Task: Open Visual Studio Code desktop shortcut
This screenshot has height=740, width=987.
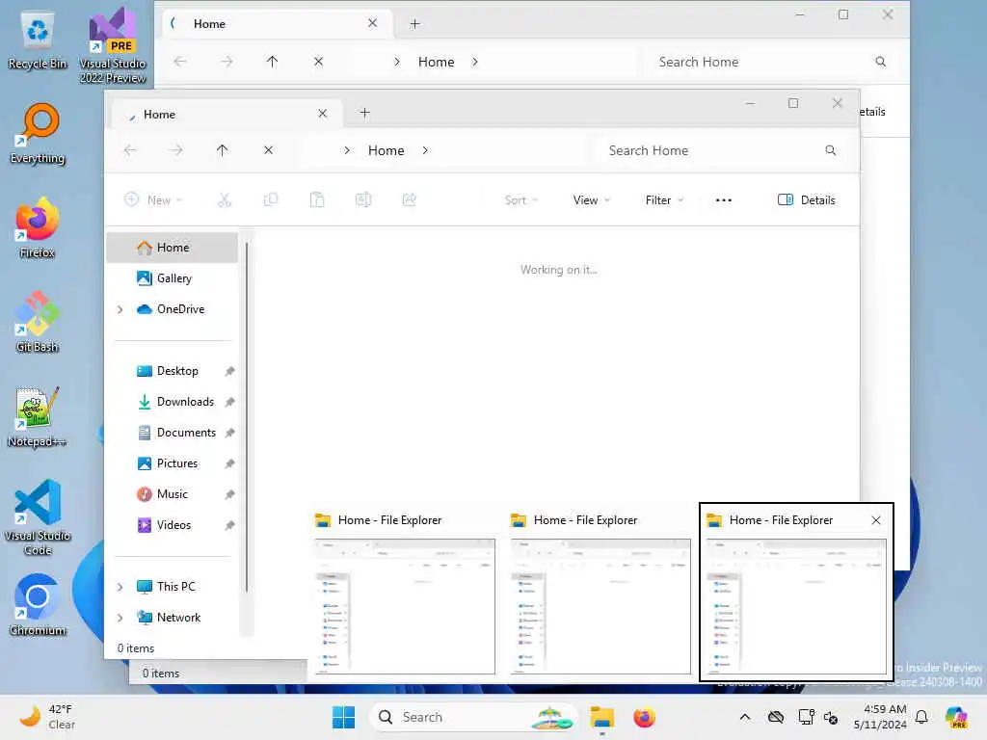Action: (x=38, y=517)
